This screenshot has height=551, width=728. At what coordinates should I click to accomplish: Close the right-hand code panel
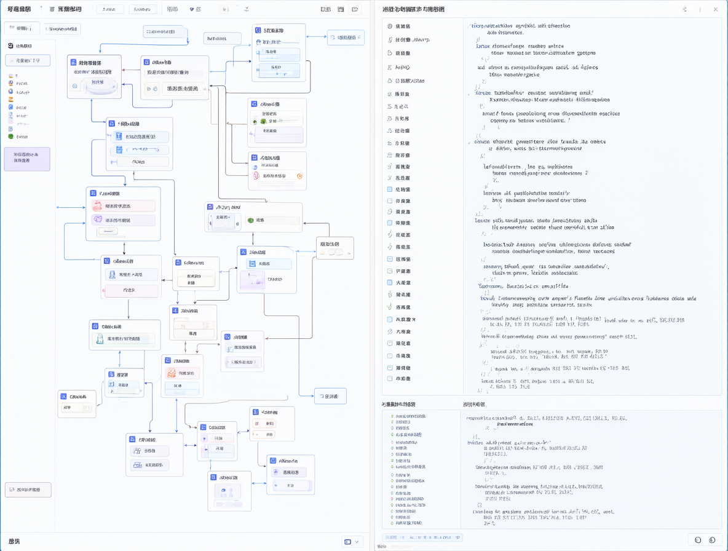(716, 9)
